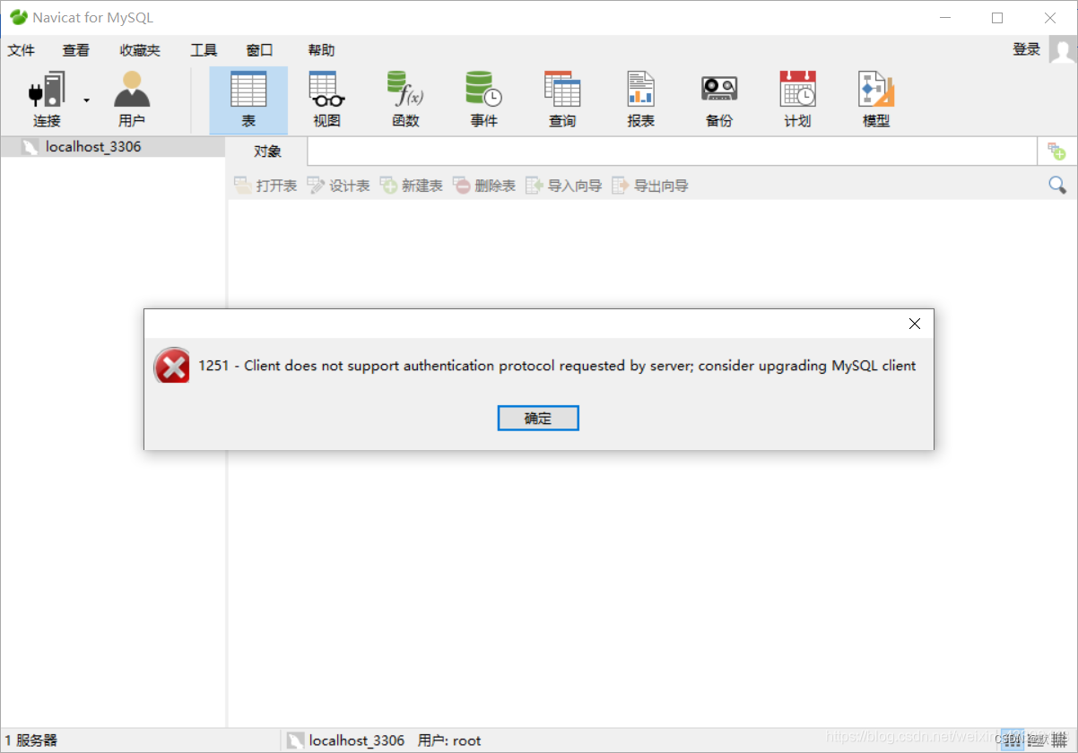This screenshot has height=753, width=1078.
Task: Click the new object tab icon at right
Action: (x=1057, y=151)
